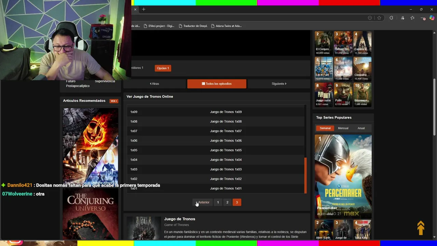Open the El Conjuro movie thumbnail
Viewport: 437px width, 246px height.
point(324,43)
